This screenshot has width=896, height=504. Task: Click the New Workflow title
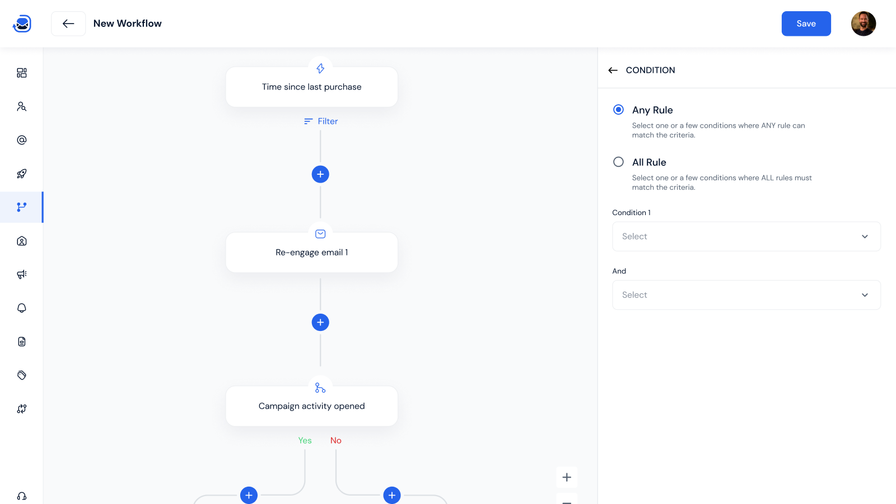[128, 24]
